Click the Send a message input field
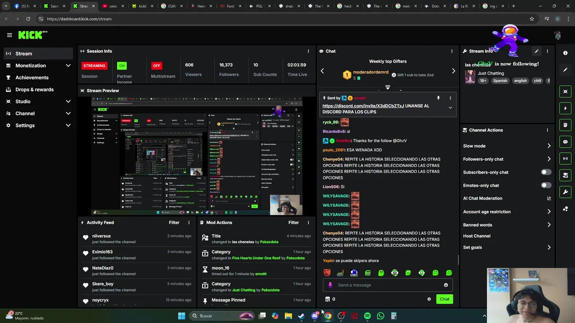 pyautogui.click(x=389, y=285)
